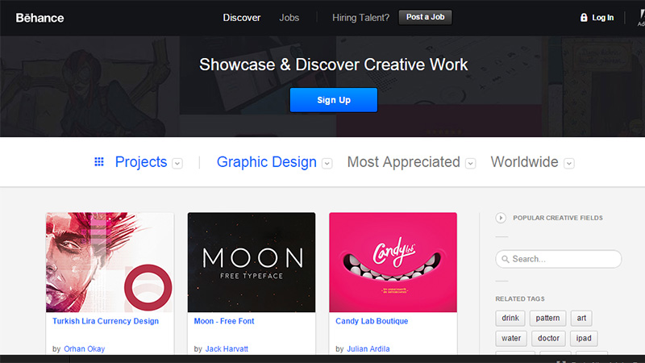Click the Turkish Lira Currency Design title

pyautogui.click(x=106, y=321)
